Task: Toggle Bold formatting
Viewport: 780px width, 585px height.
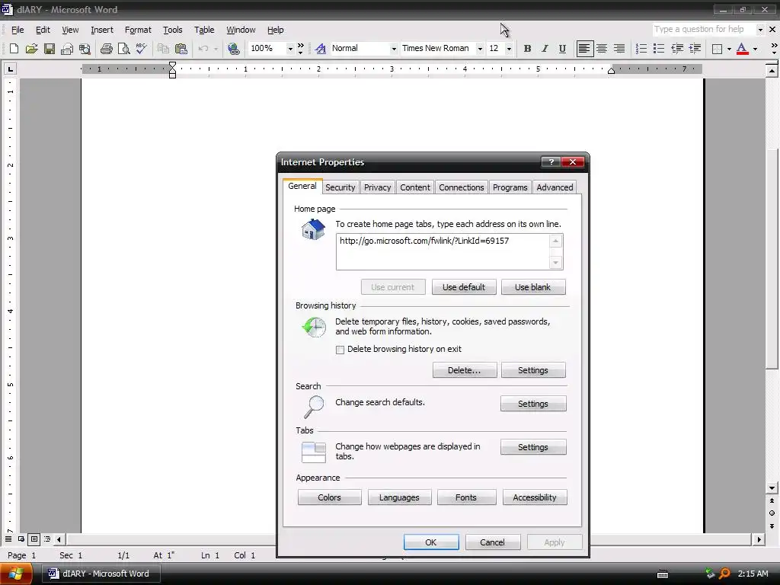Action: [527, 48]
